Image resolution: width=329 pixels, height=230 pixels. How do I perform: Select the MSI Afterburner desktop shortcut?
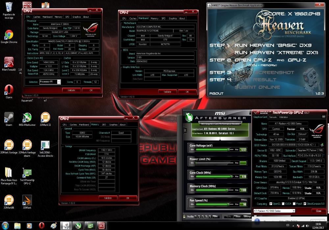(x=27, y=119)
